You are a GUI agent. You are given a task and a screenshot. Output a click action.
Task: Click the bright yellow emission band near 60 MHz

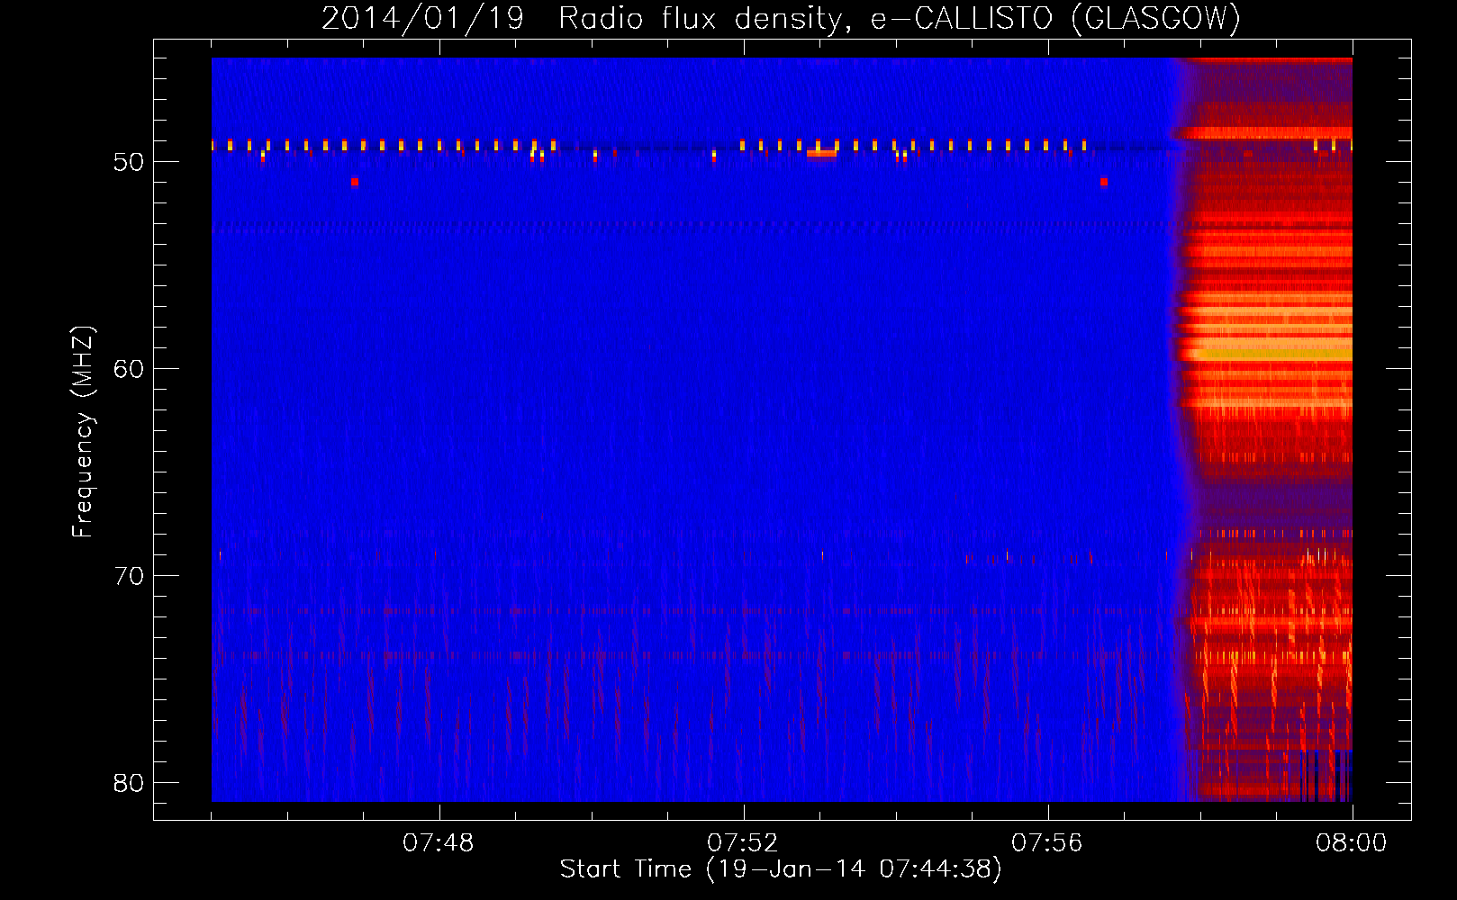pos(1270,353)
